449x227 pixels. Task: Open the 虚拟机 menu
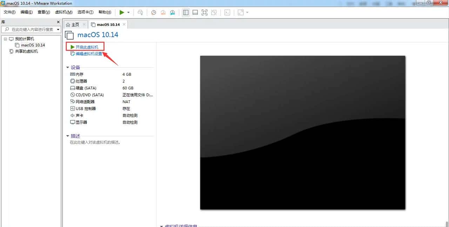[63, 12]
